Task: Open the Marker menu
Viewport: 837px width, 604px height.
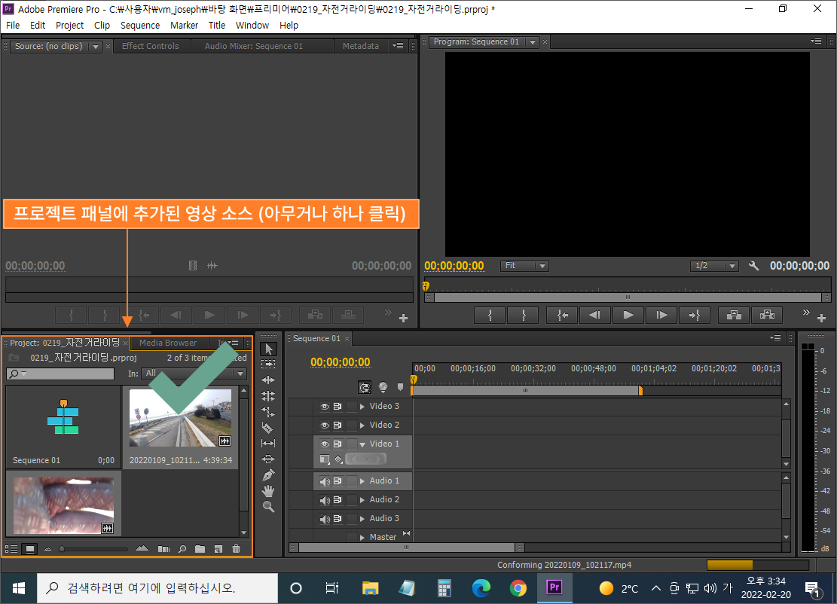Action: coord(184,25)
